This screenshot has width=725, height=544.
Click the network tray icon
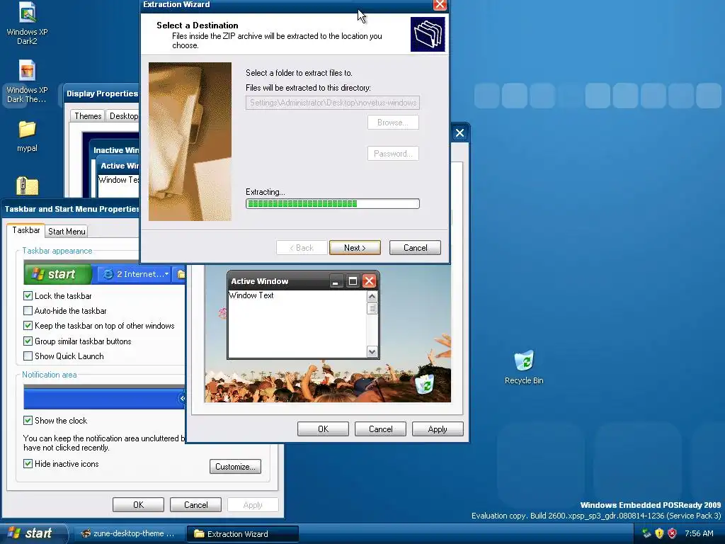tap(646, 533)
